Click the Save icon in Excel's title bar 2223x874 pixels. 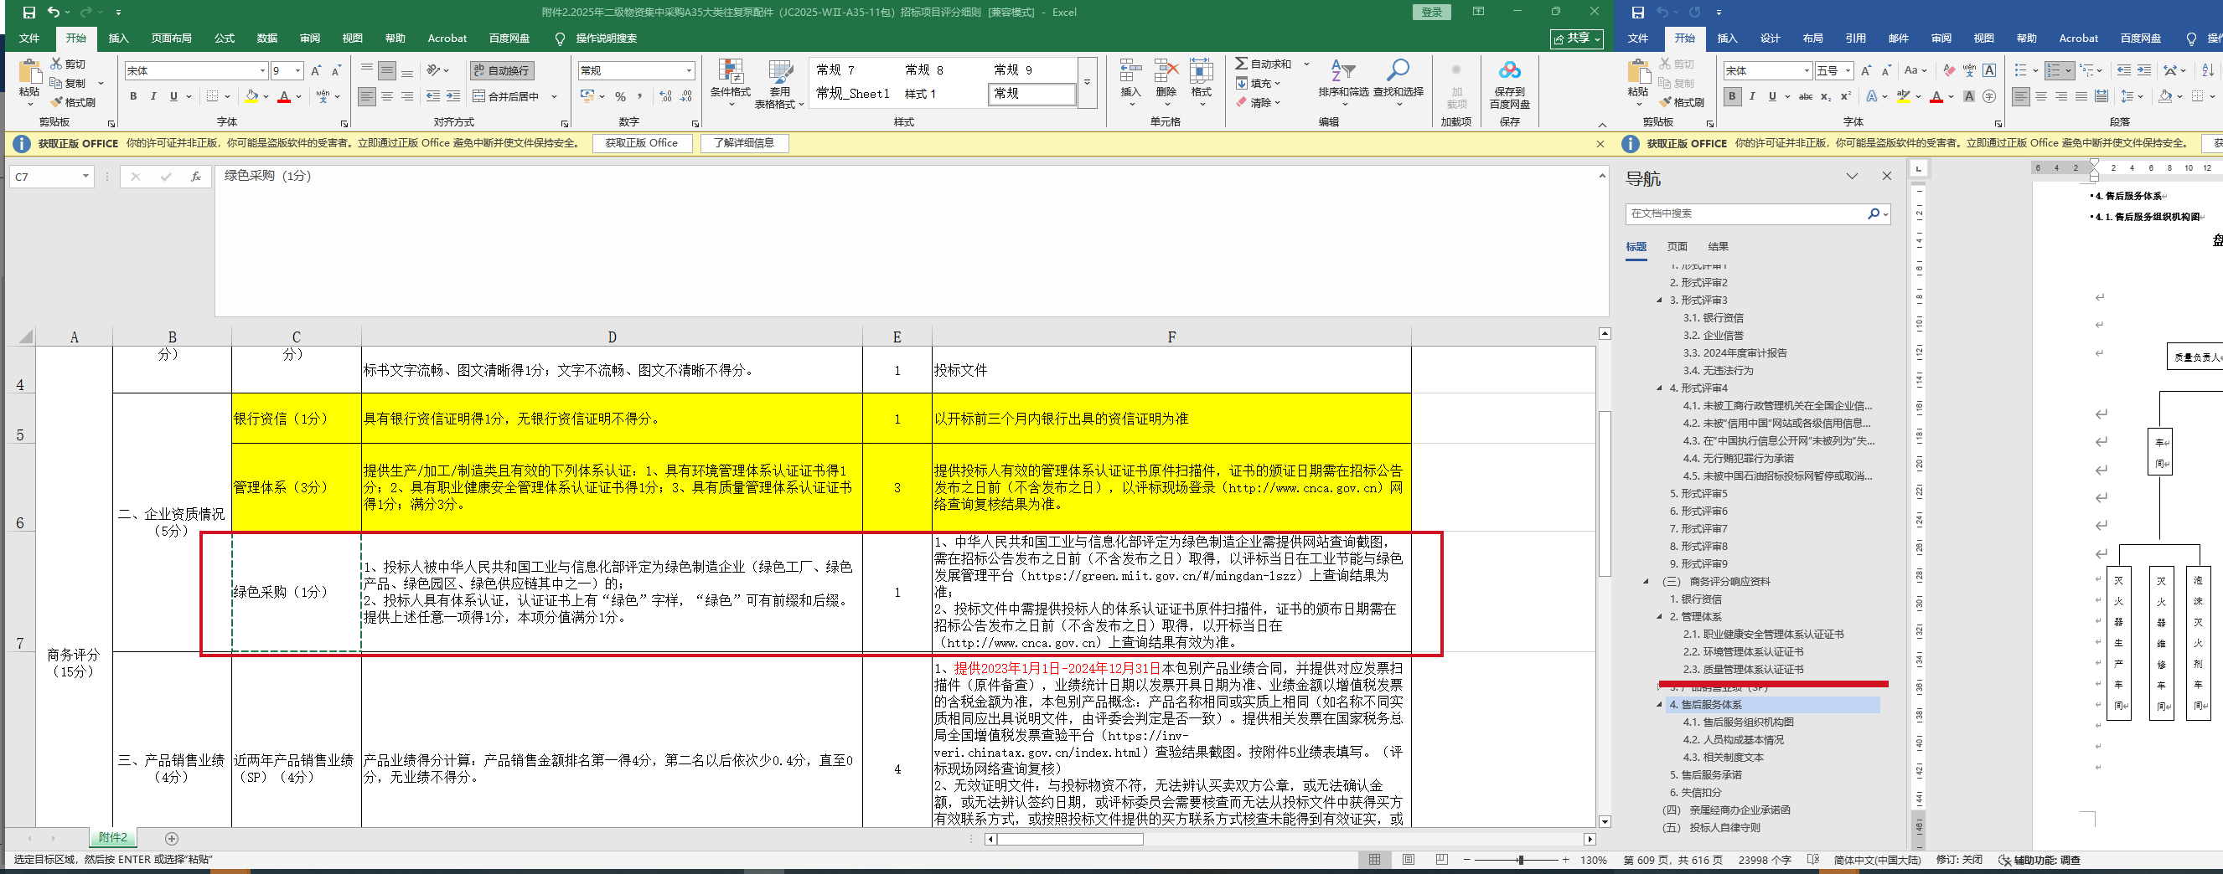point(29,12)
